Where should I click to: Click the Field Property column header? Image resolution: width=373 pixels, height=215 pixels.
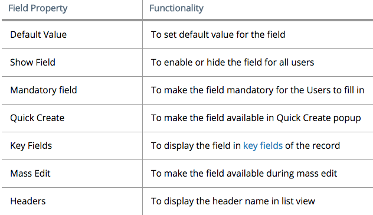tap(38, 8)
